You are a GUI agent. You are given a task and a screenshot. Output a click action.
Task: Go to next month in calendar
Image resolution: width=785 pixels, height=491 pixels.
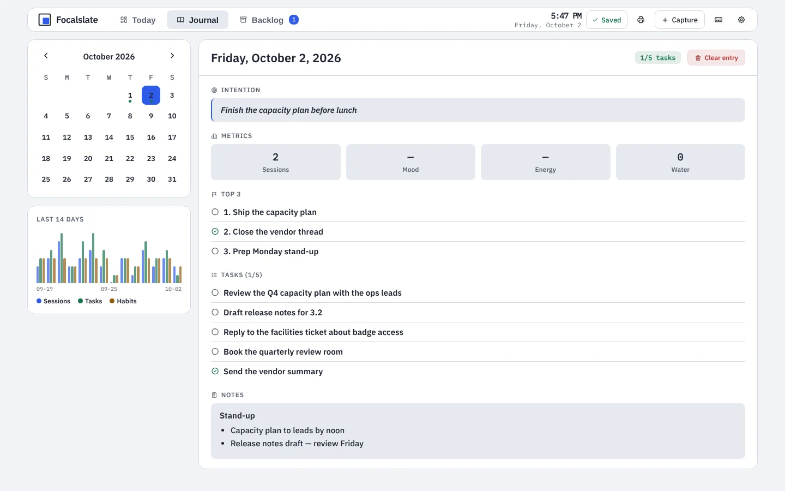tap(172, 56)
